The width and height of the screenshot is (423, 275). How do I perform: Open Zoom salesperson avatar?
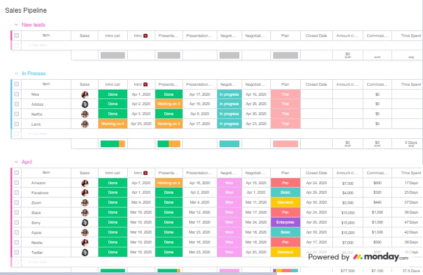pyautogui.click(x=85, y=203)
